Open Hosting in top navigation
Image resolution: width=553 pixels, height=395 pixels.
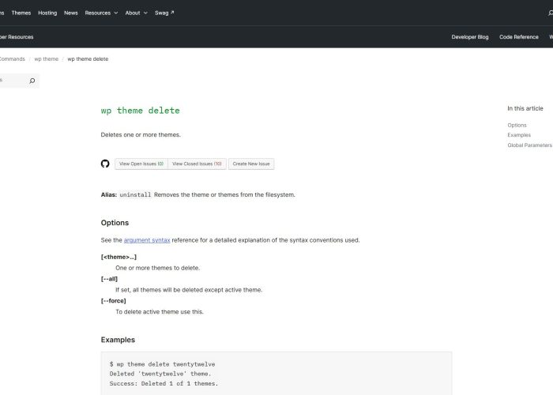47,13
